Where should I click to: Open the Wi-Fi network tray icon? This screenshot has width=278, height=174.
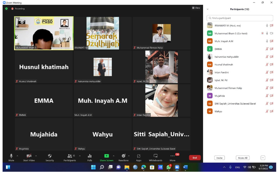point(245,167)
